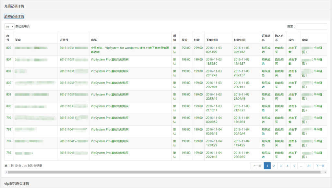Click 点击下载 in row 804
The width and height of the screenshot is (332, 188).
[293, 61]
